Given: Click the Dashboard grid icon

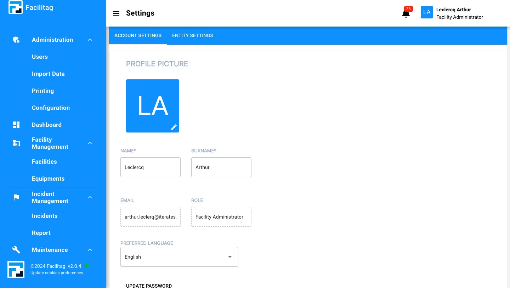Looking at the screenshot, I should tap(16, 125).
